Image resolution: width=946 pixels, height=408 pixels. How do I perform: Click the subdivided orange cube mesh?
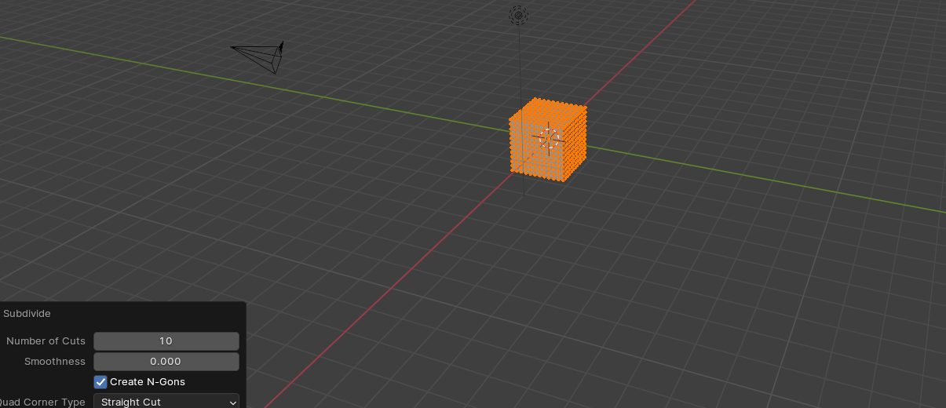547,140
